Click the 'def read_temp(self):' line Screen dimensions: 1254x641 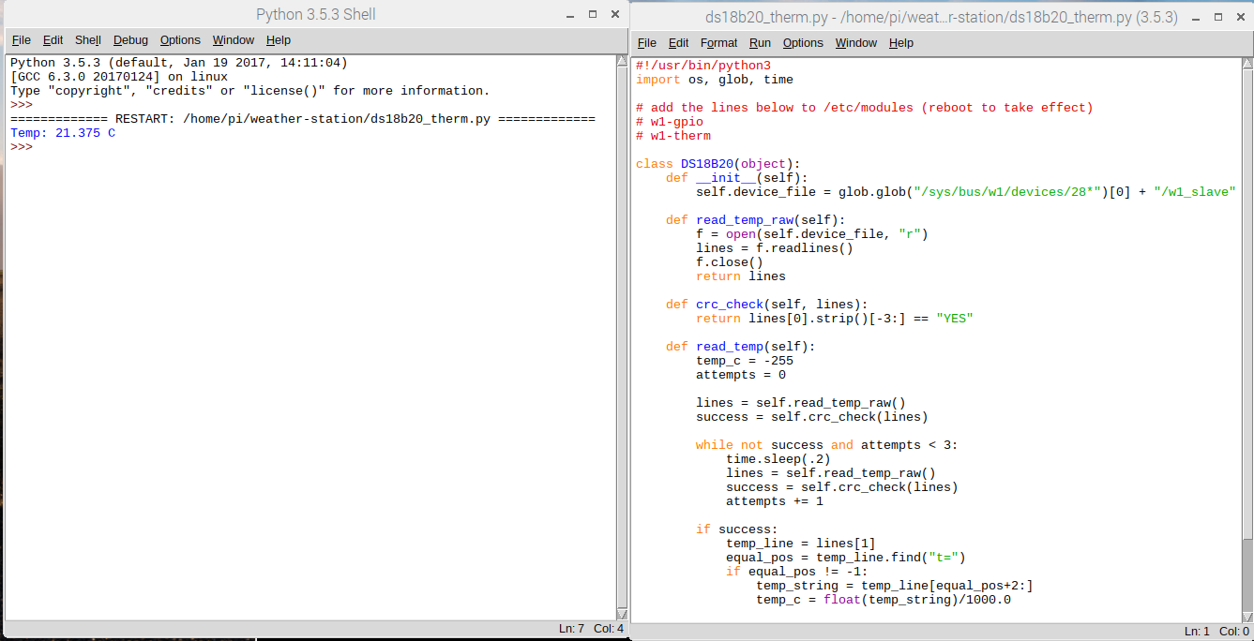point(741,347)
